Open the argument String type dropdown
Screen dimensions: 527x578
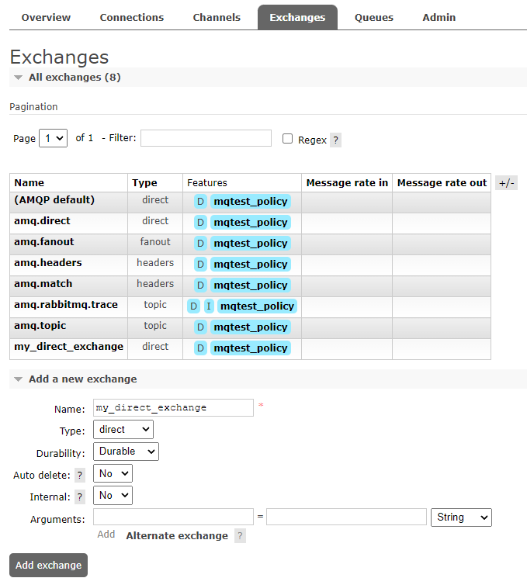click(x=461, y=517)
